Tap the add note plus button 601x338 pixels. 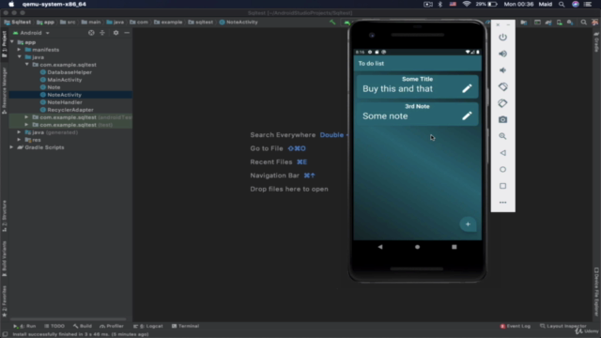pyautogui.click(x=468, y=224)
